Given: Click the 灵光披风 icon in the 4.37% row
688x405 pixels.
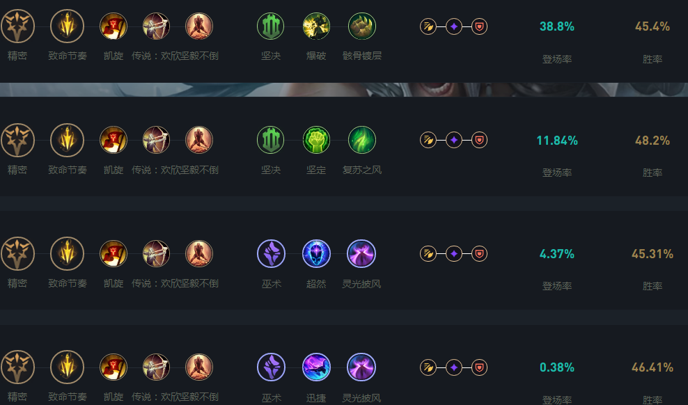Looking at the screenshot, I should pyautogui.click(x=361, y=254).
